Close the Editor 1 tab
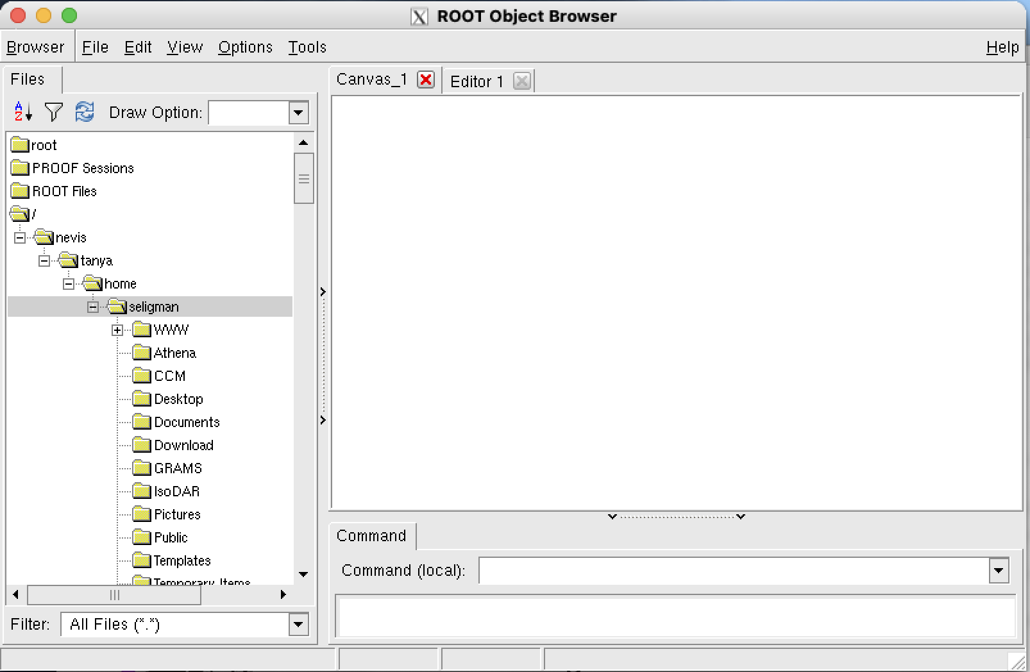 point(522,81)
